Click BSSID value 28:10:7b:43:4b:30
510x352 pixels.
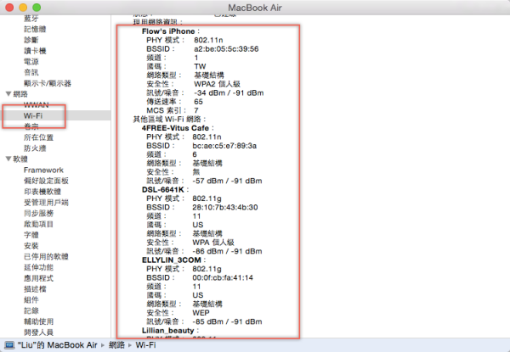225,207
